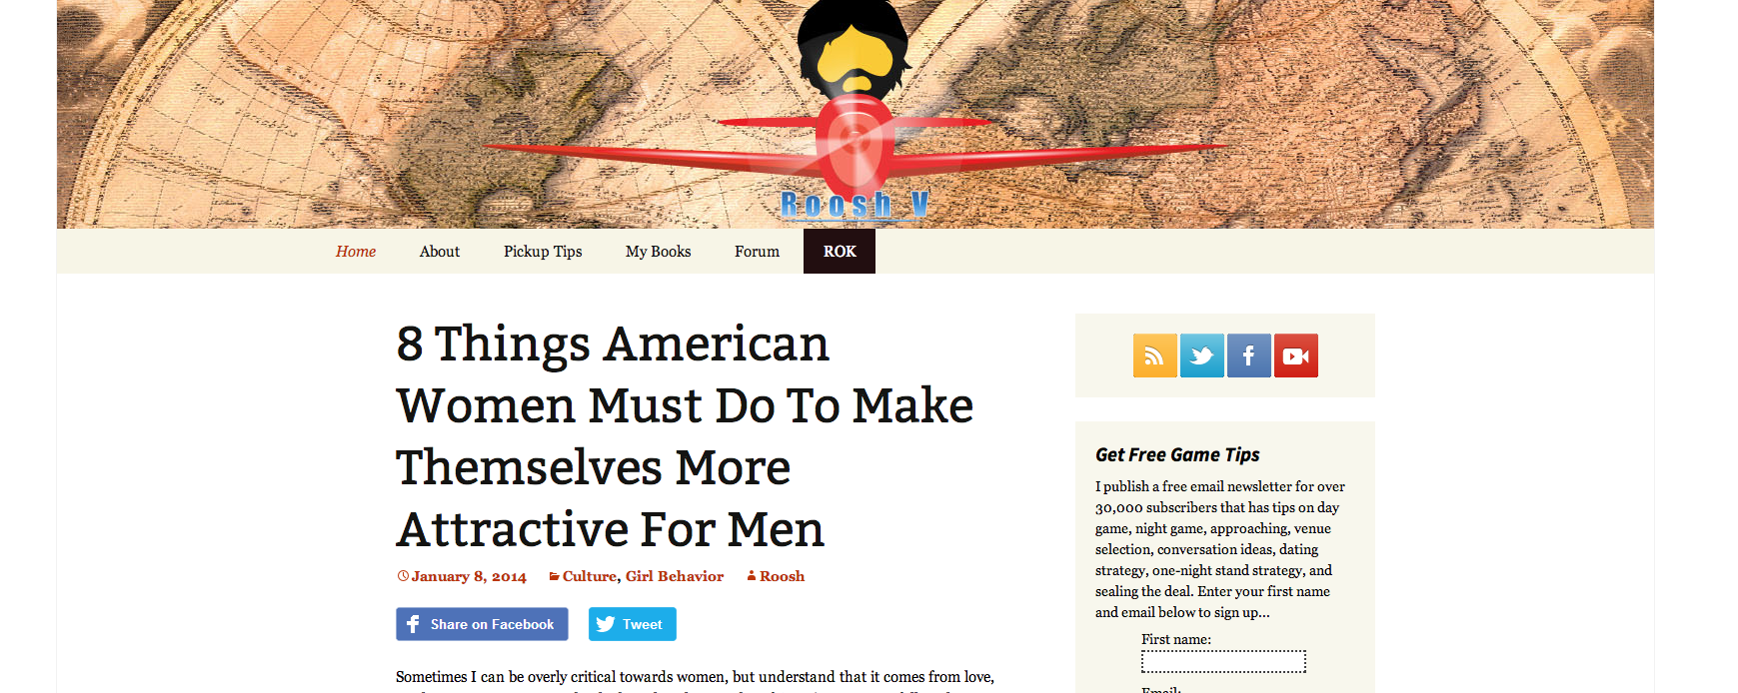Click the Roosh V airplane logo
The image size is (1738, 693).
[855, 110]
